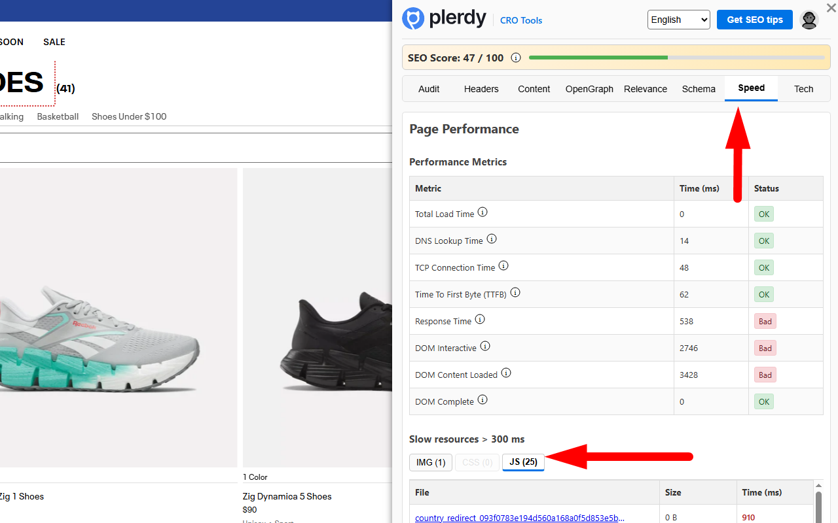
Task: Switch to the Audit tab
Action: tap(429, 89)
